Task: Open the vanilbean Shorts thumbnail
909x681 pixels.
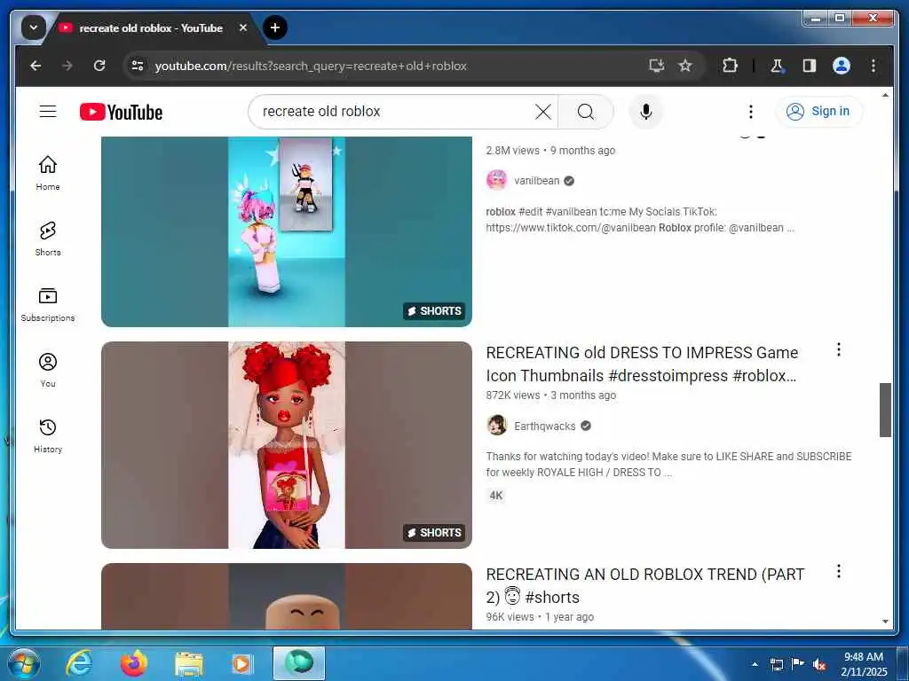Action: (x=287, y=231)
